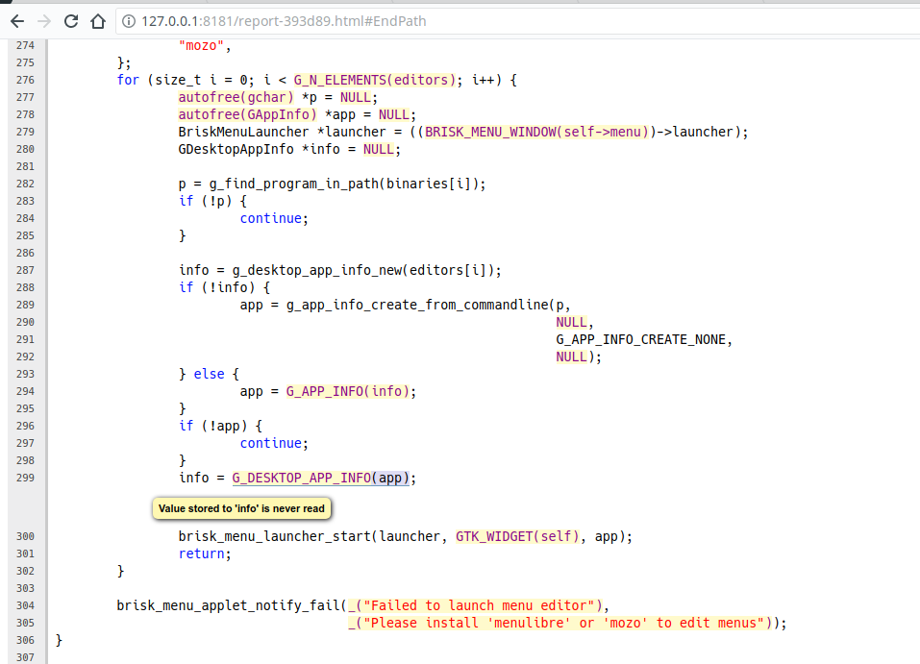Click G_APP_INFO_CREATE_NONE on line 291

click(x=640, y=339)
